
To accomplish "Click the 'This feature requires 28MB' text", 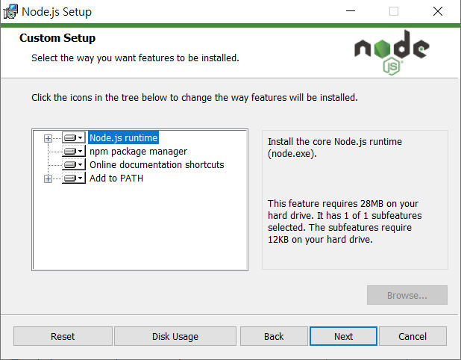I will tap(345, 221).
